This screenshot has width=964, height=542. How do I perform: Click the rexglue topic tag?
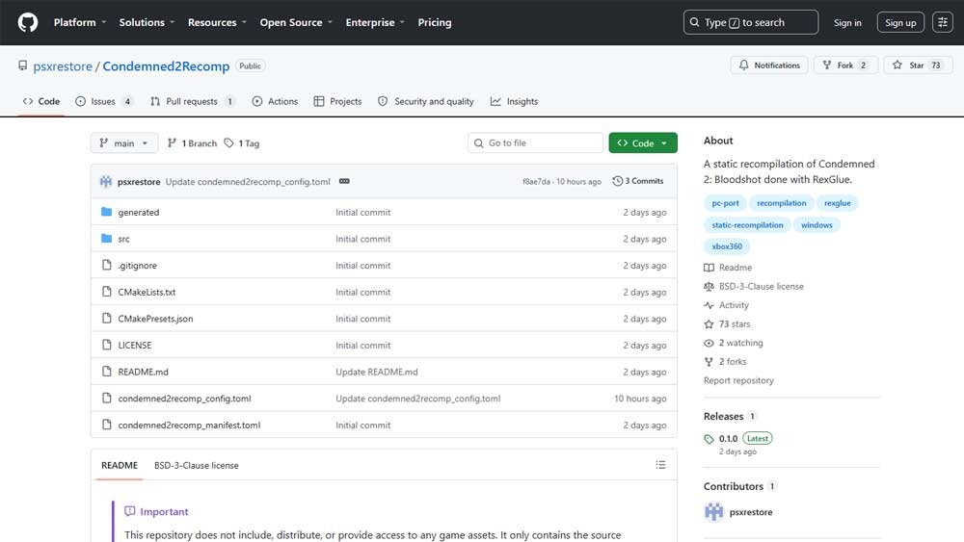(838, 203)
